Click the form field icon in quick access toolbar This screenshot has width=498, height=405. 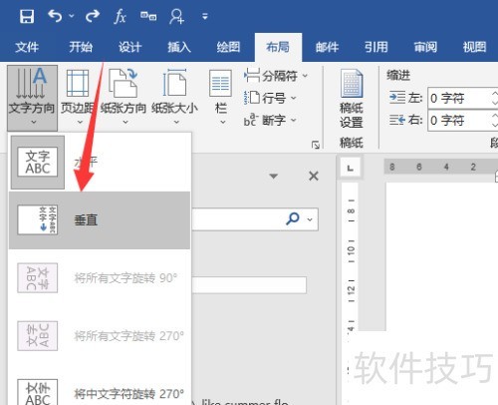[148, 16]
